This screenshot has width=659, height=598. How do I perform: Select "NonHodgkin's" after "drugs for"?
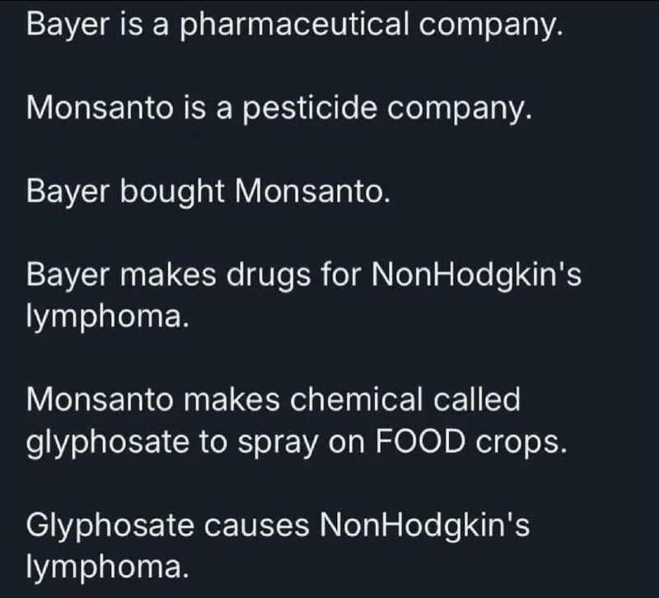tap(476, 275)
